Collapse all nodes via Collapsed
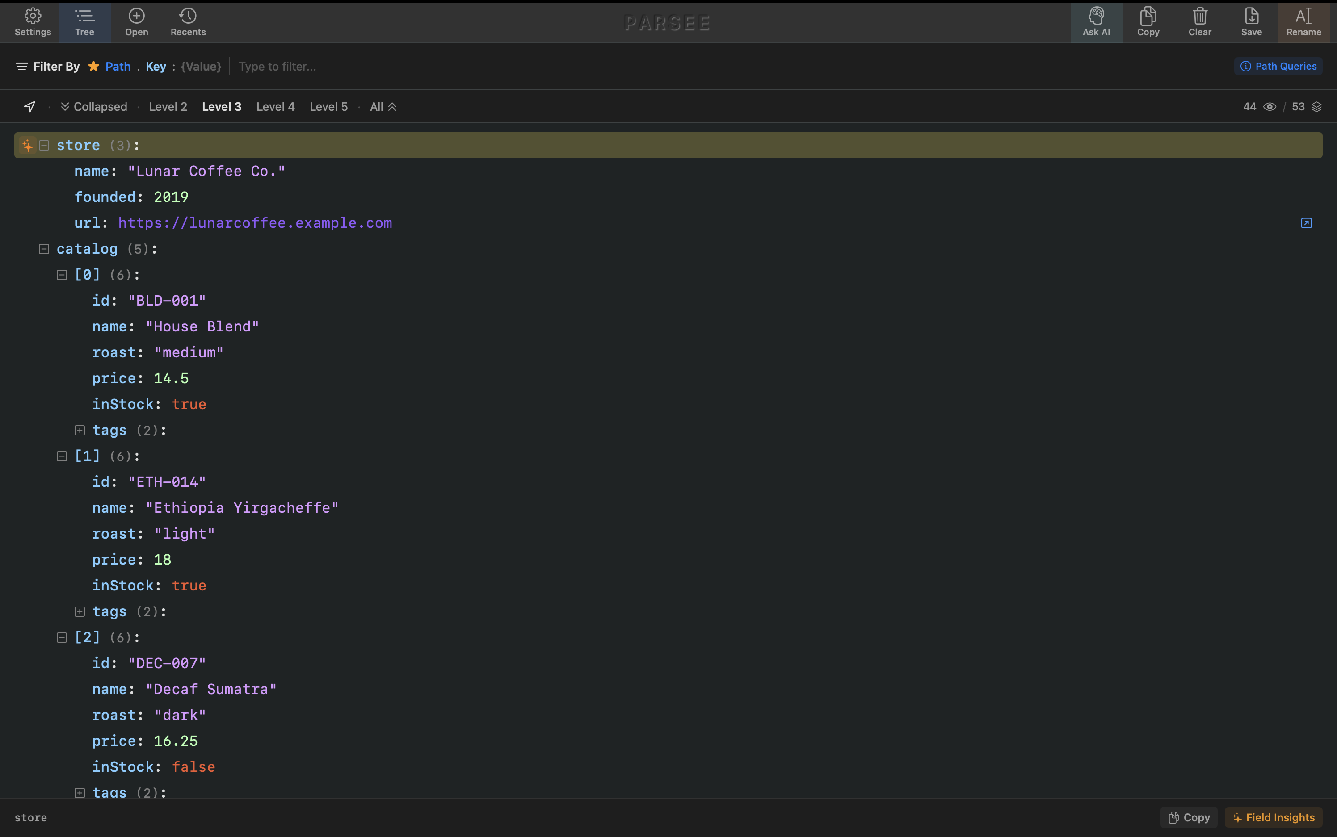Image resolution: width=1337 pixels, height=837 pixels. pyautogui.click(x=94, y=106)
